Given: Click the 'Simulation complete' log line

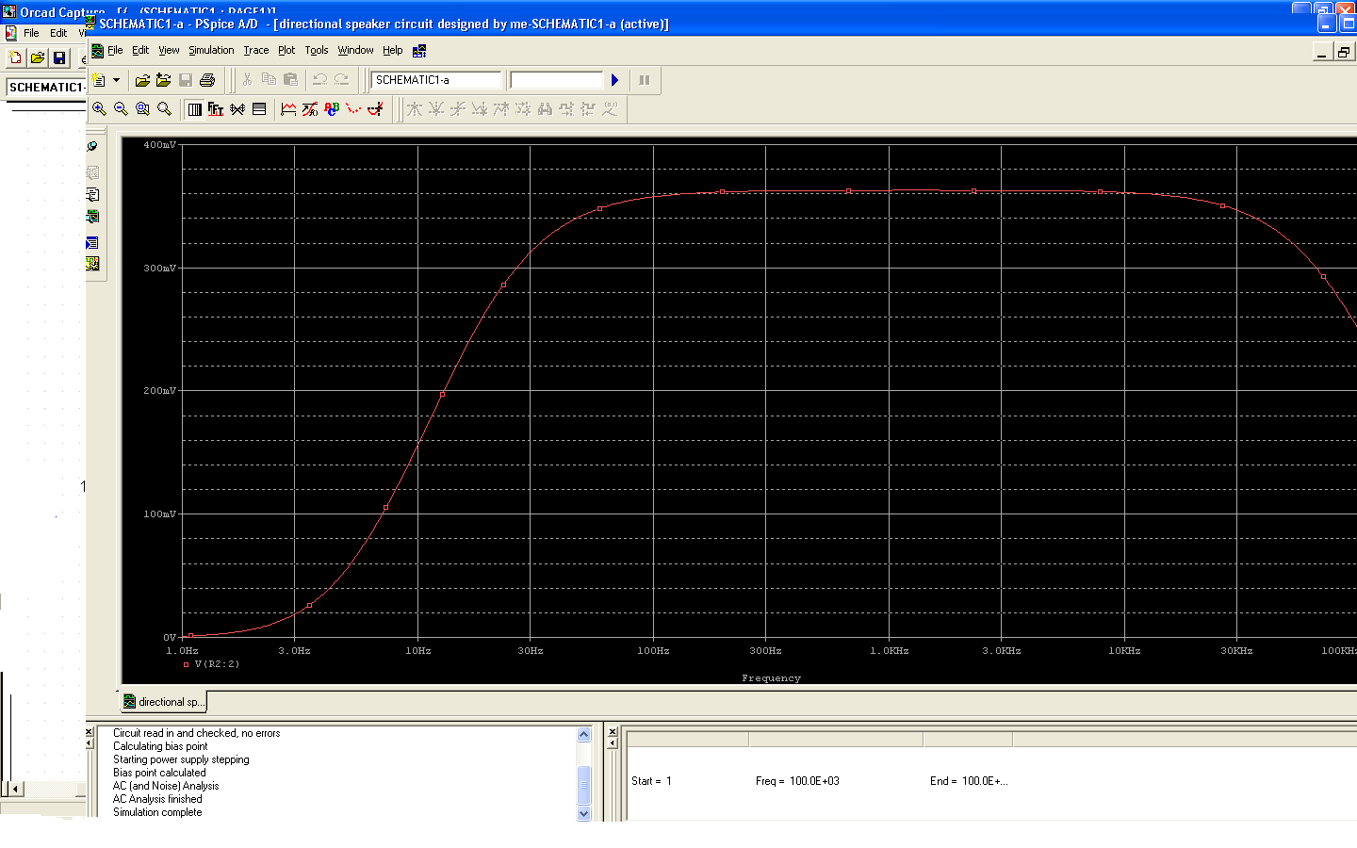Looking at the screenshot, I should pos(157,812).
